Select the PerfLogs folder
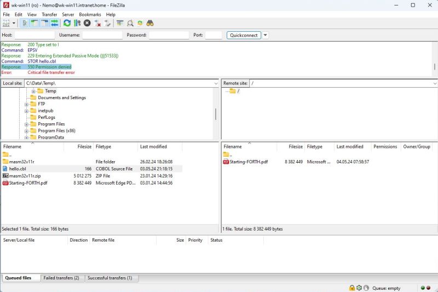This screenshot has width=438, height=292. [47, 117]
